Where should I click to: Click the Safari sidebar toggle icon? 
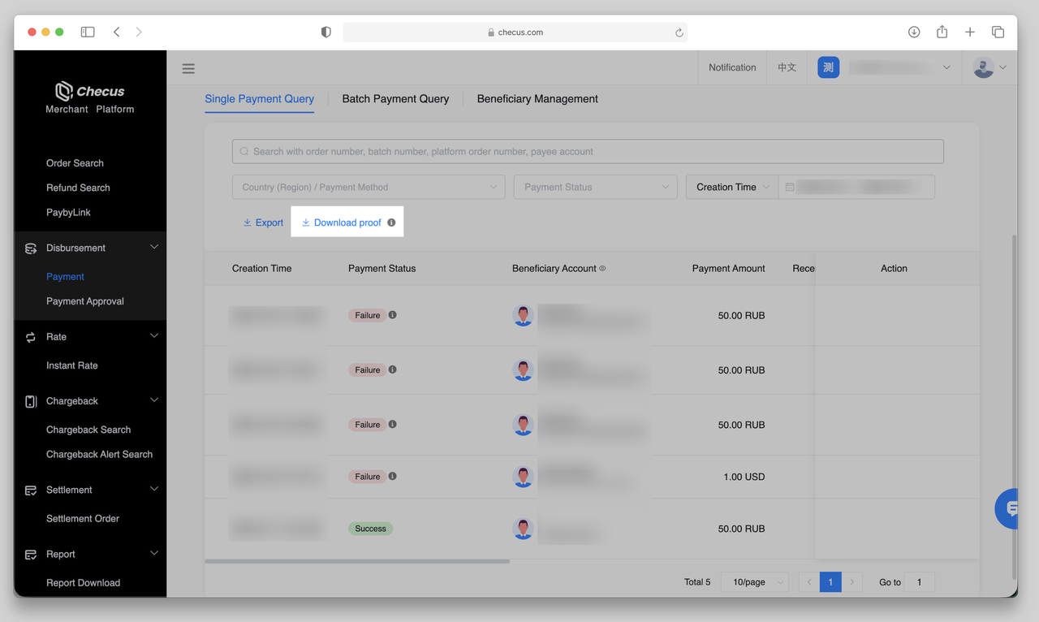(88, 32)
